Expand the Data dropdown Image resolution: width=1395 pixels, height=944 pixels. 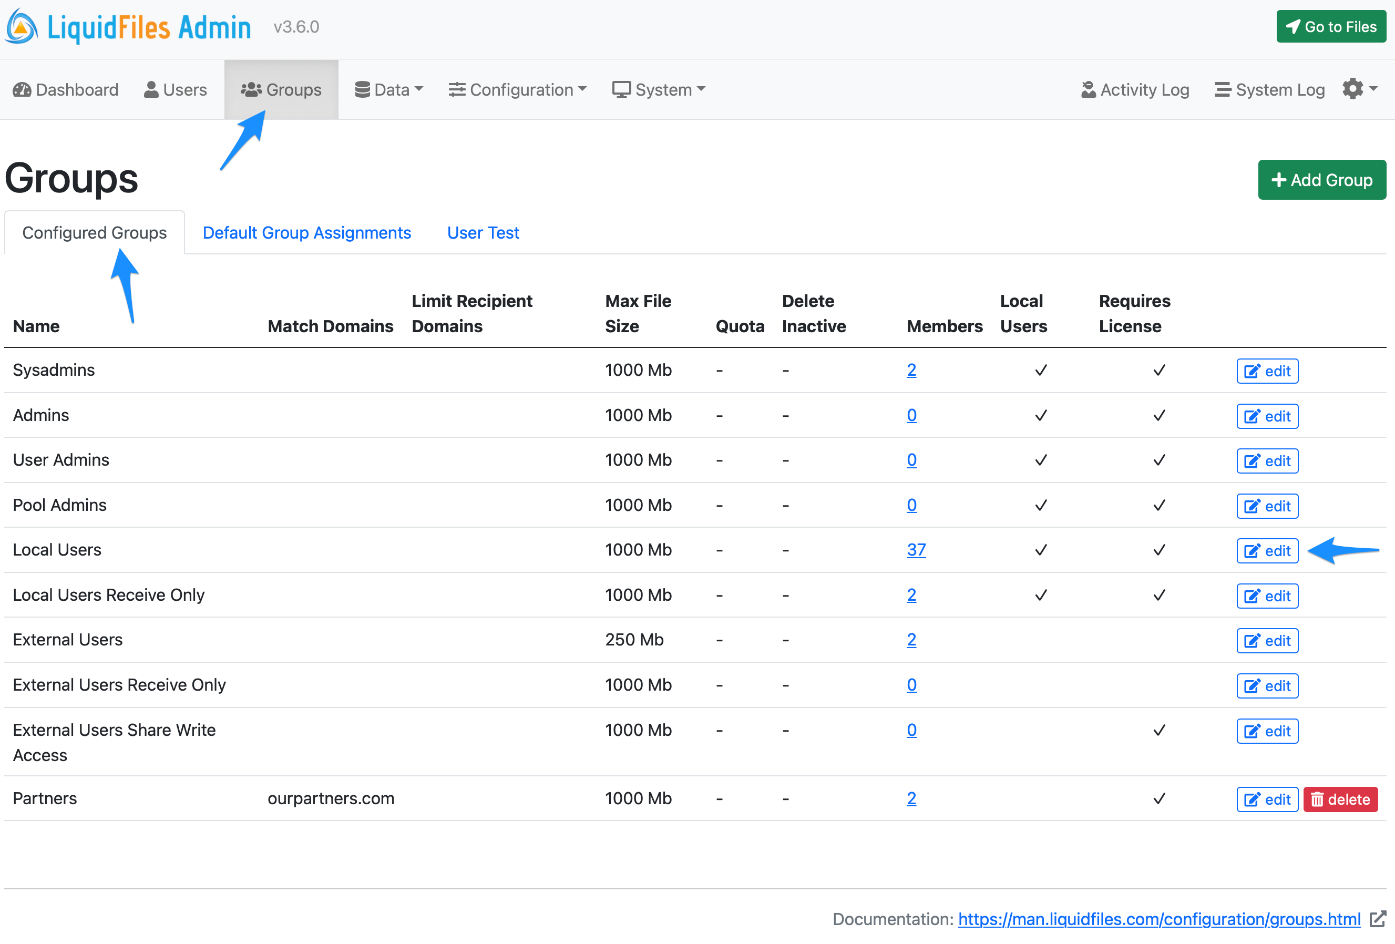388,89
